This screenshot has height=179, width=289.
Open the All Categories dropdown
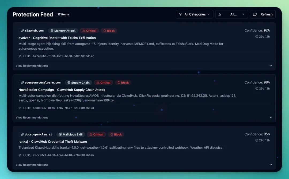pyautogui.click(x=195, y=14)
